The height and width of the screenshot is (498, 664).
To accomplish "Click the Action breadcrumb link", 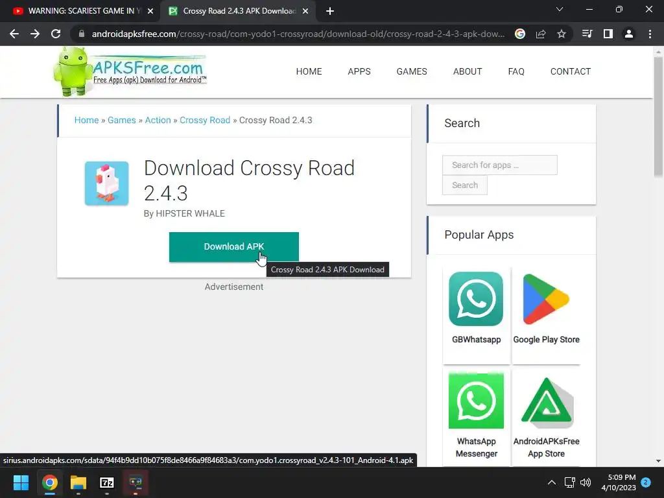I will pyautogui.click(x=158, y=120).
